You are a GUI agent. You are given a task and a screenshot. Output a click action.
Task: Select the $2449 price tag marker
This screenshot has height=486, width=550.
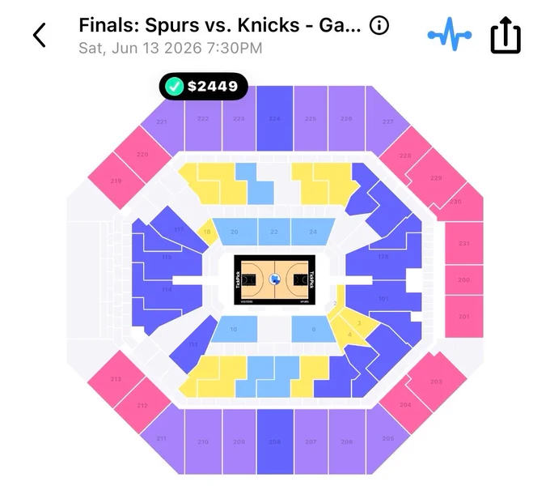pyautogui.click(x=204, y=87)
